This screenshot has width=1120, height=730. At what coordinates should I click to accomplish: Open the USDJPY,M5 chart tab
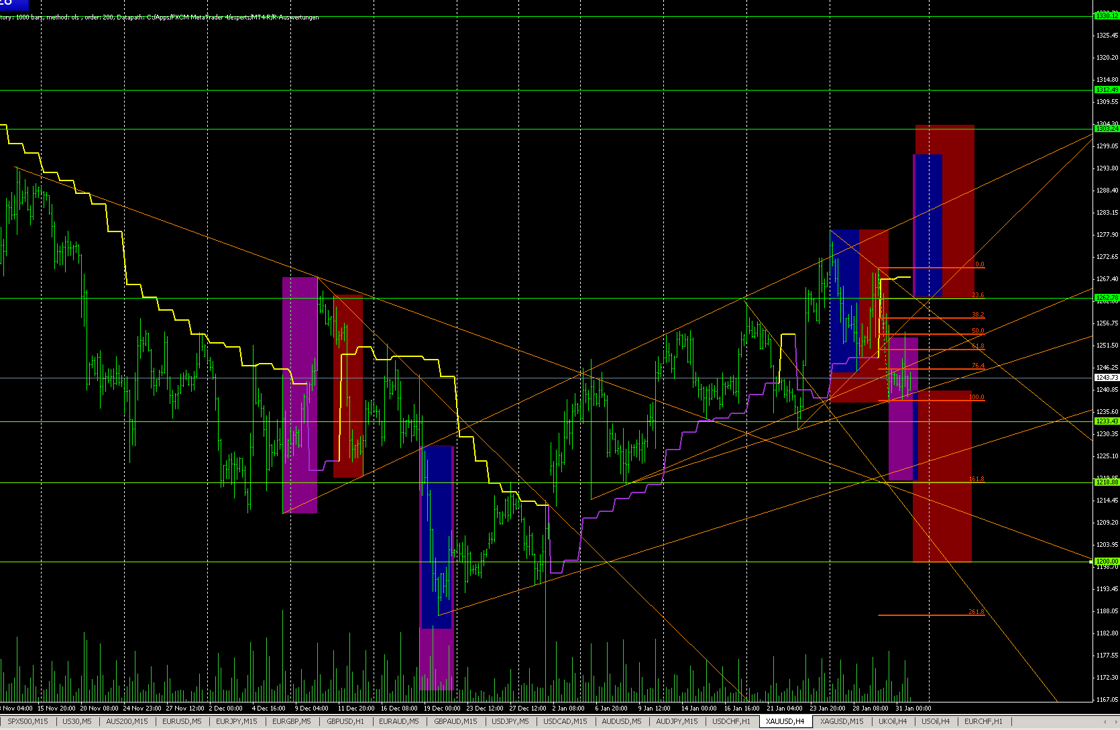pyautogui.click(x=508, y=721)
